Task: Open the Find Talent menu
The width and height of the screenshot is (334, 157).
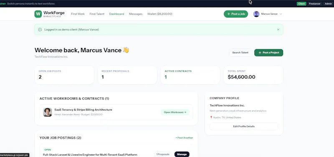Action: coord(97,14)
